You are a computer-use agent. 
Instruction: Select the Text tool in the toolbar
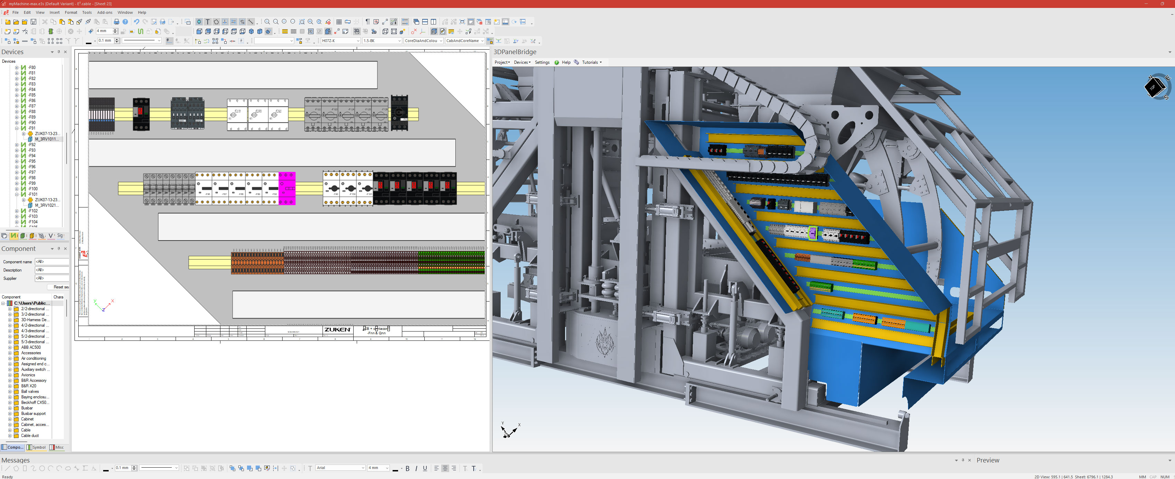pos(208,21)
